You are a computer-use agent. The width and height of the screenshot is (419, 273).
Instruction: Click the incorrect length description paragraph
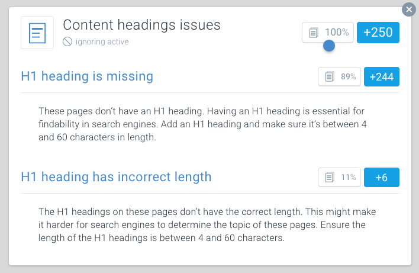(x=207, y=224)
